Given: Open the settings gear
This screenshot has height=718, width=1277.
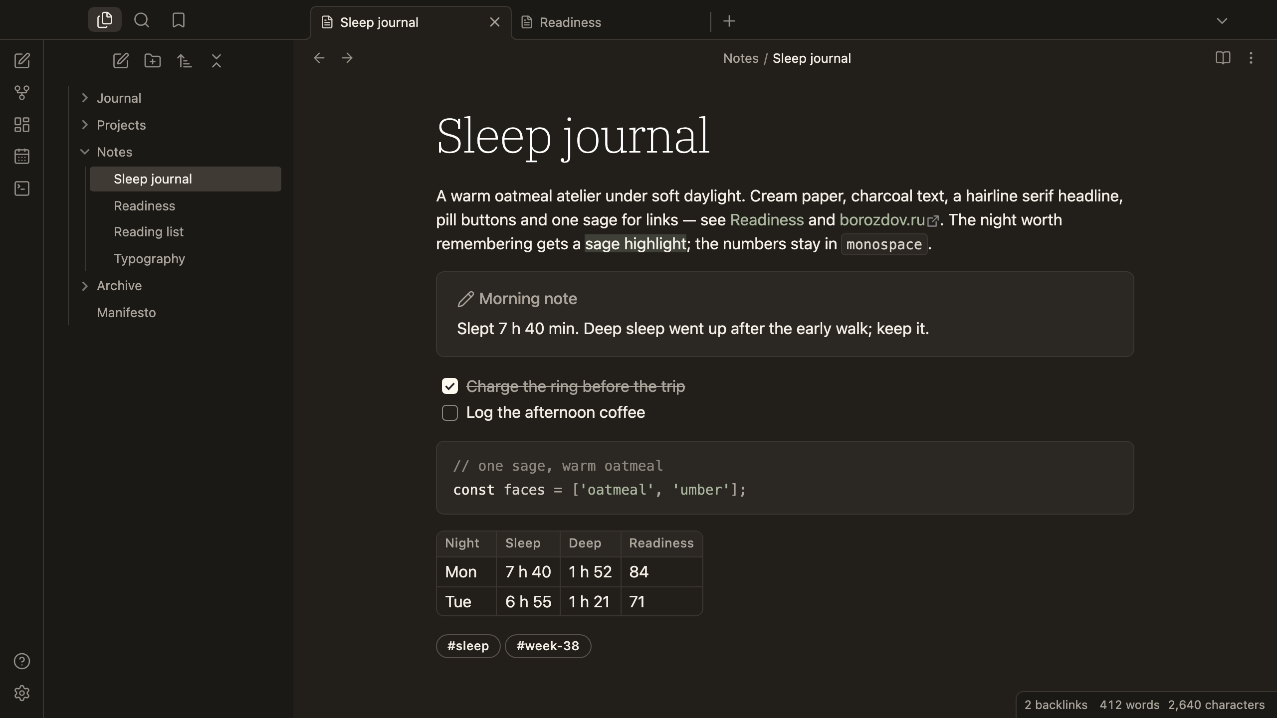Looking at the screenshot, I should pyautogui.click(x=22, y=693).
